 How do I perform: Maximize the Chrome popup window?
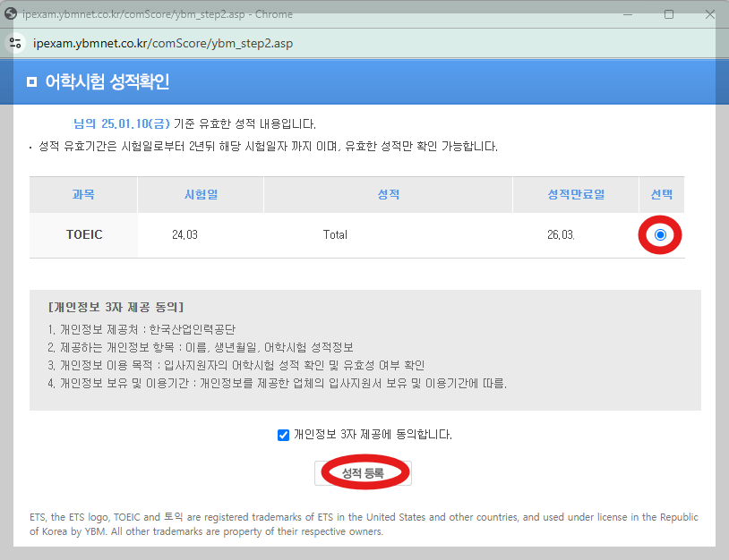[x=669, y=14]
